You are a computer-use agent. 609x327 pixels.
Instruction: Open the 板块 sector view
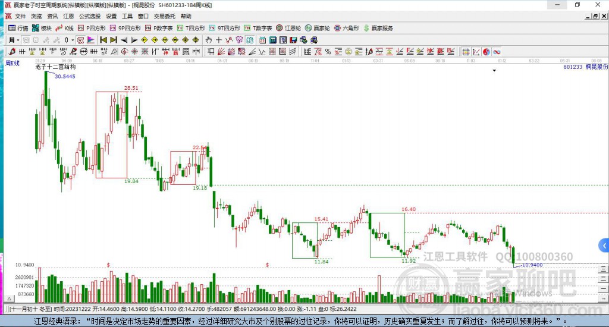[x=42, y=28]
